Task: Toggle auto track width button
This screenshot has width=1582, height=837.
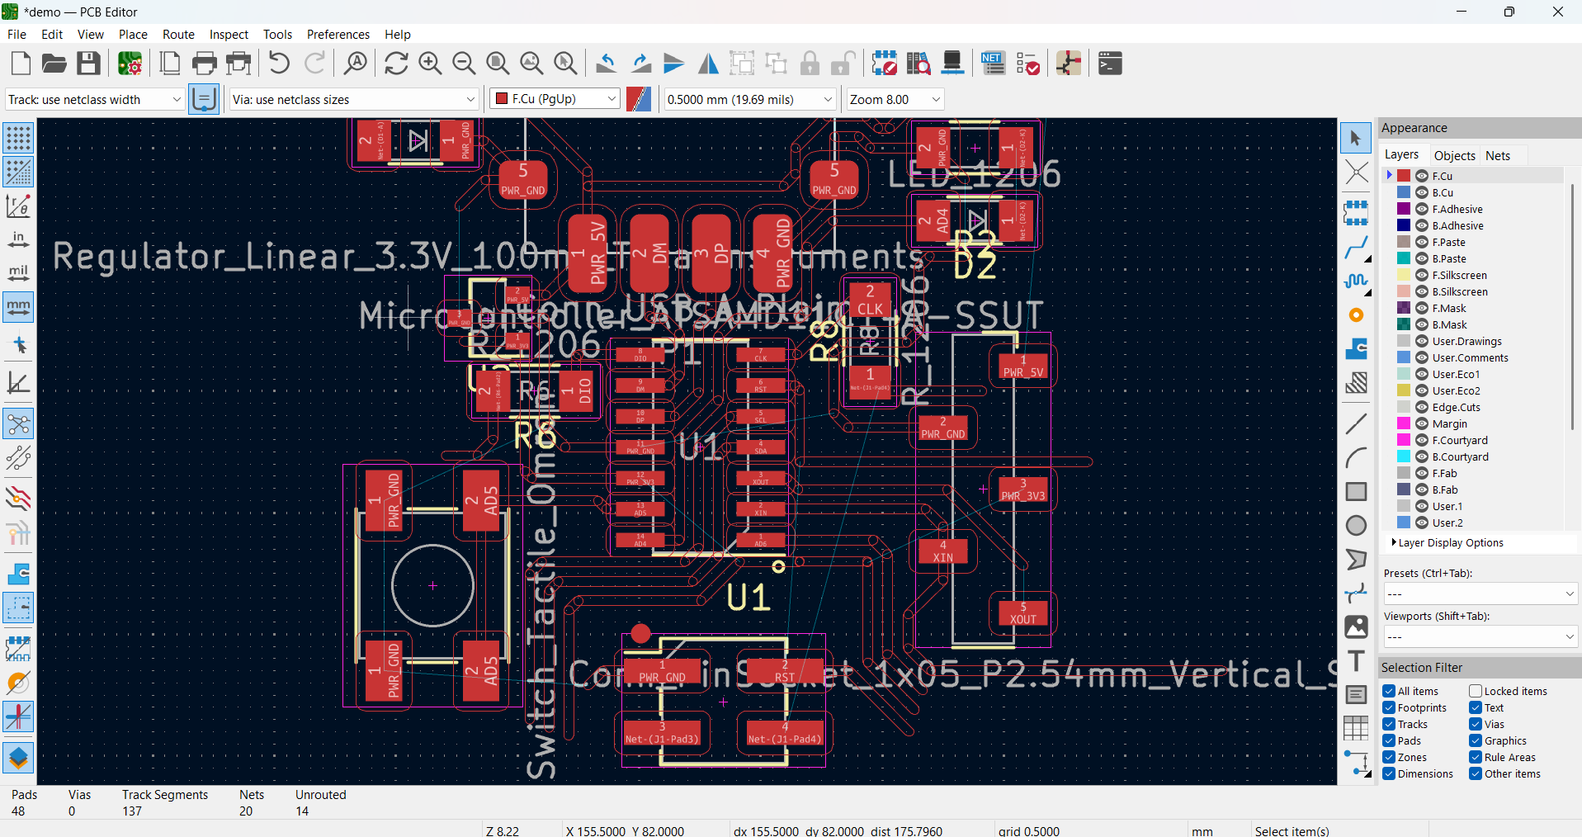Action: coord(203,99)
